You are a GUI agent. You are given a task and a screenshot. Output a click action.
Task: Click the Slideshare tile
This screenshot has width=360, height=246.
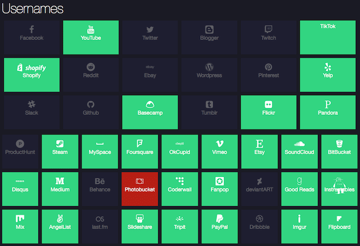pos(139,226)
